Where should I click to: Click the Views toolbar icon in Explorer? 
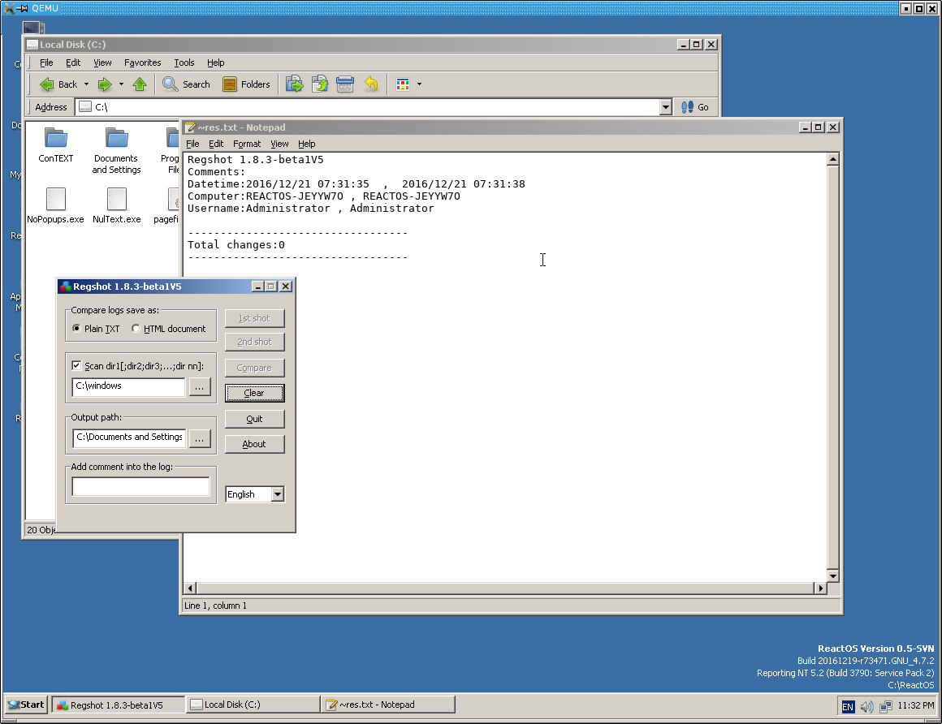click(x=403, y=84)
